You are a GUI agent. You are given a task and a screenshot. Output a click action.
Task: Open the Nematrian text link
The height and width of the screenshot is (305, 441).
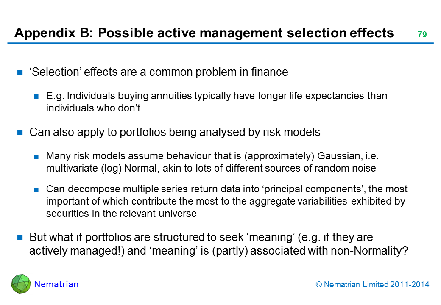pyautogui.click(x=56, y=284)
